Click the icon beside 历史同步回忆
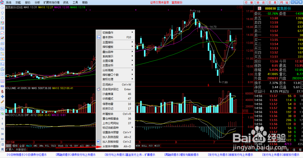The image size is (303, 158). pos(98,89)
